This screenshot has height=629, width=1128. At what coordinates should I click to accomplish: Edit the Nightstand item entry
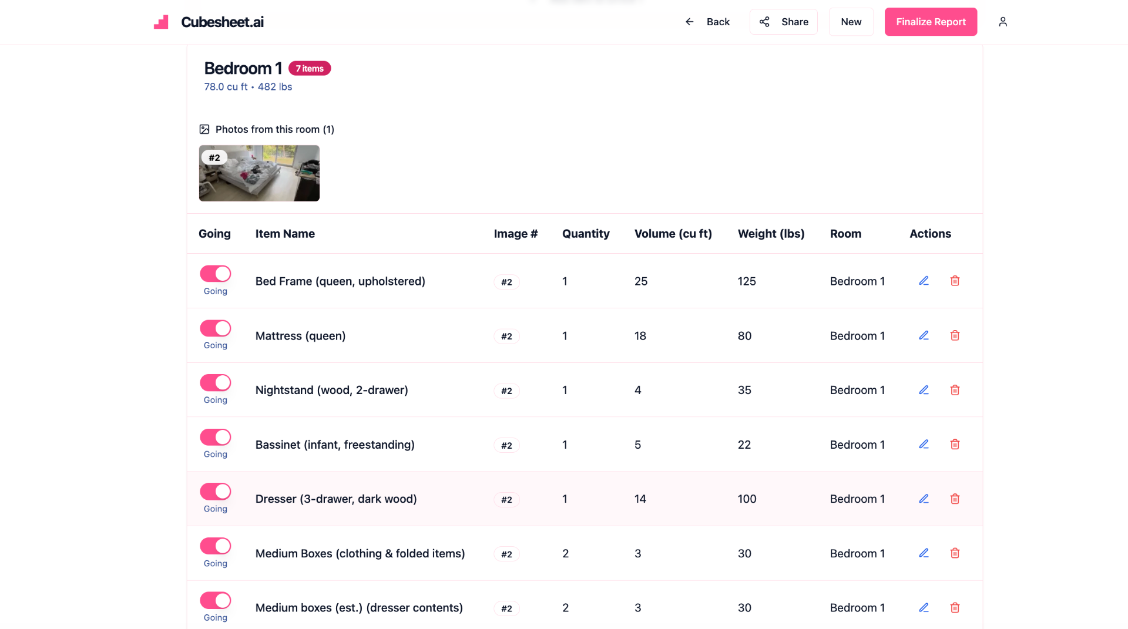point(924,390)
